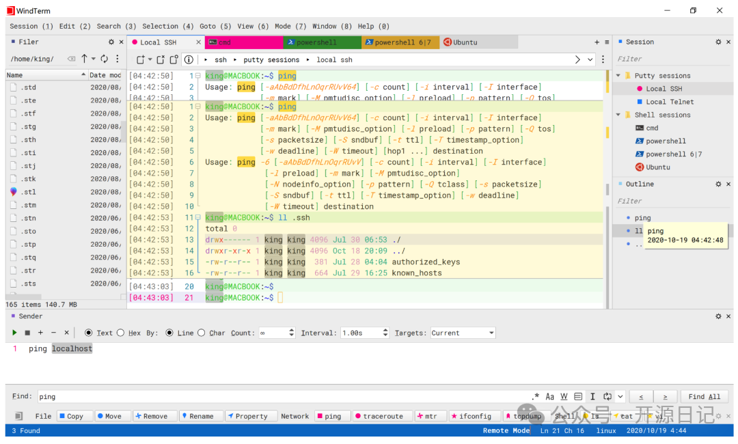The height and width of the screenshot is (444, 738).
Task: Choose the Char radio option
Action: 201,333
